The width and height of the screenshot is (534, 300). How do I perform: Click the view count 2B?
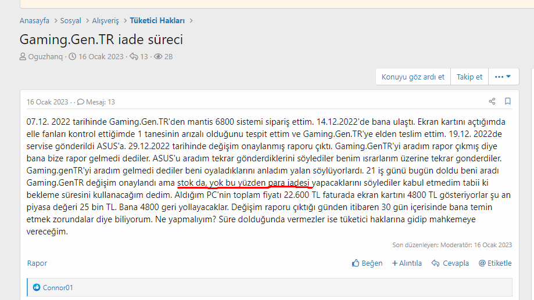[x=169, y=57]
